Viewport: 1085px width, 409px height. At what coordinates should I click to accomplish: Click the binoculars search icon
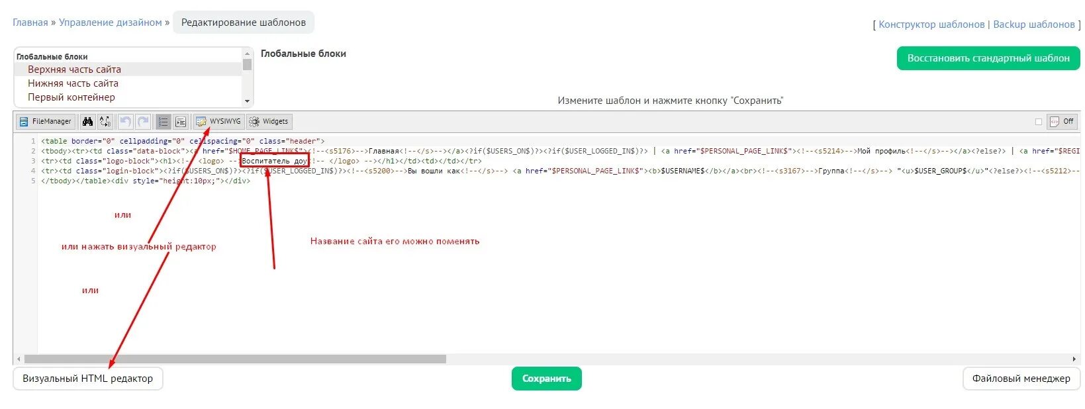coord(87,122)
